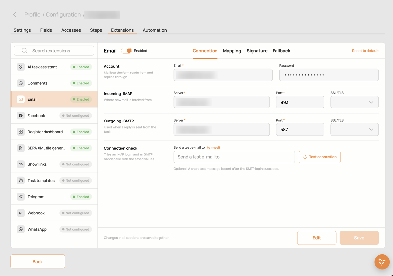Click the back arrow icon beside Profile
The height and width of the screenshot is (276, 393).
[15, 15]
